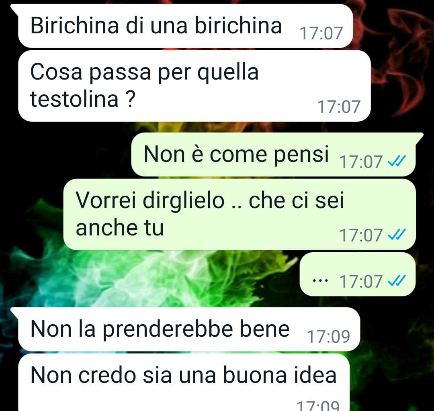Screen dimensions: 434x411
Task: Click the 17:09 time below "buona idea"
Action: [x=318, y=405]
